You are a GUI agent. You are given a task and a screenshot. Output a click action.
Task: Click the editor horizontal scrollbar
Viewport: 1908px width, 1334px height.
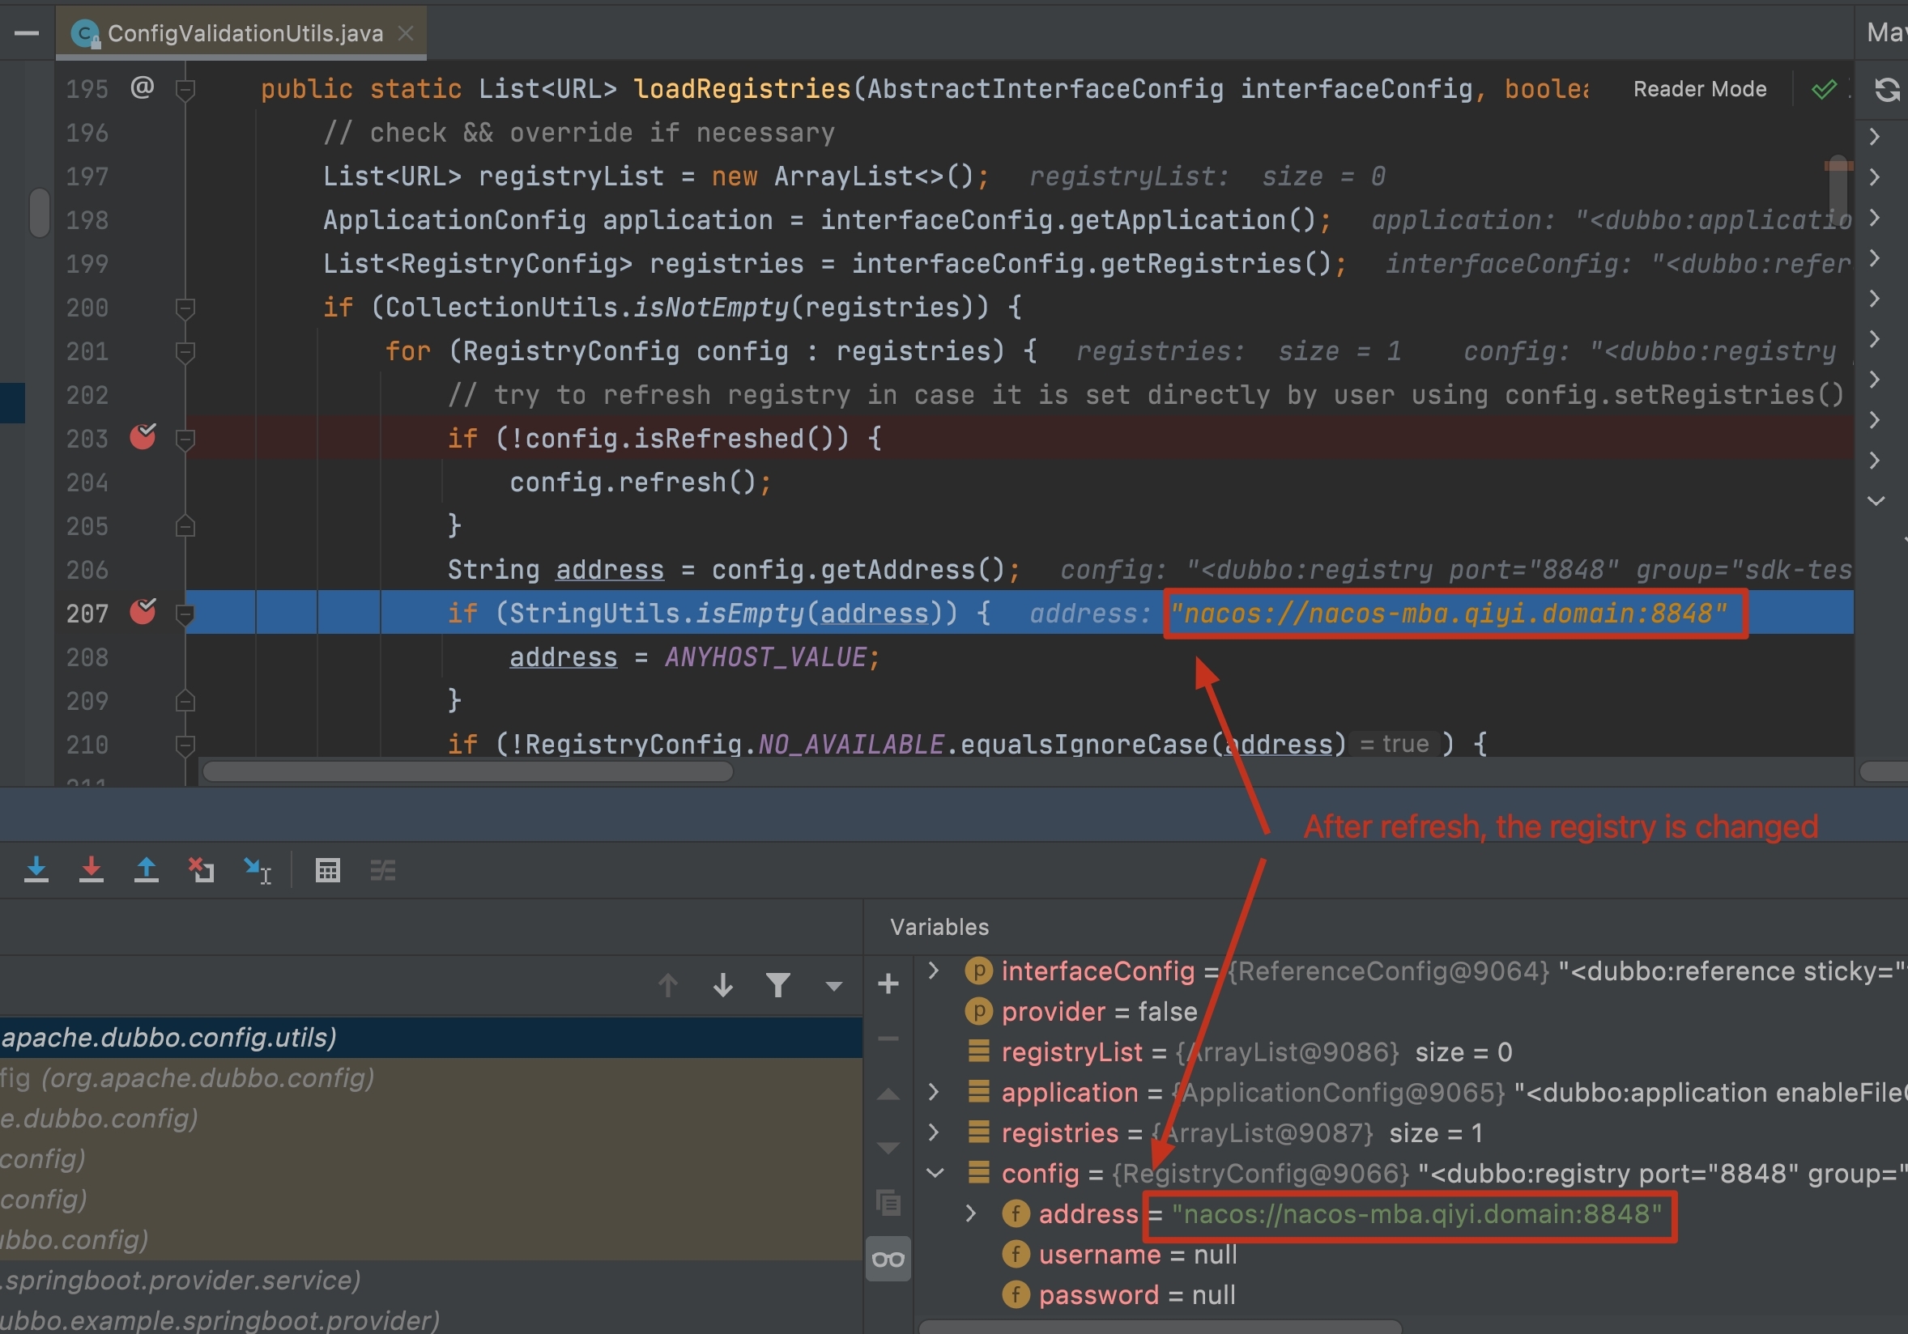(x=467, y=771)
